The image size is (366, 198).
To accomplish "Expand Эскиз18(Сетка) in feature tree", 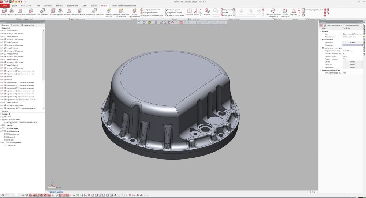I will [1, 31].
